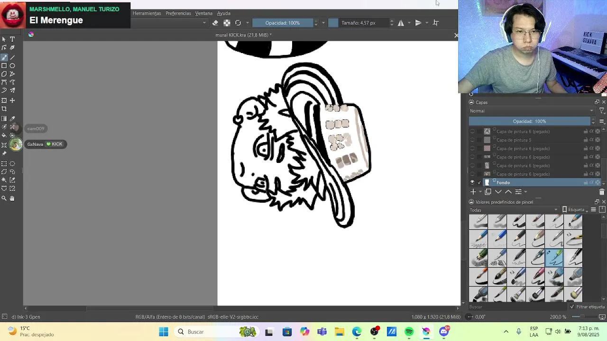Open the Ayuda menu
The image size is (607, 341).
click(x=223, y=13)
